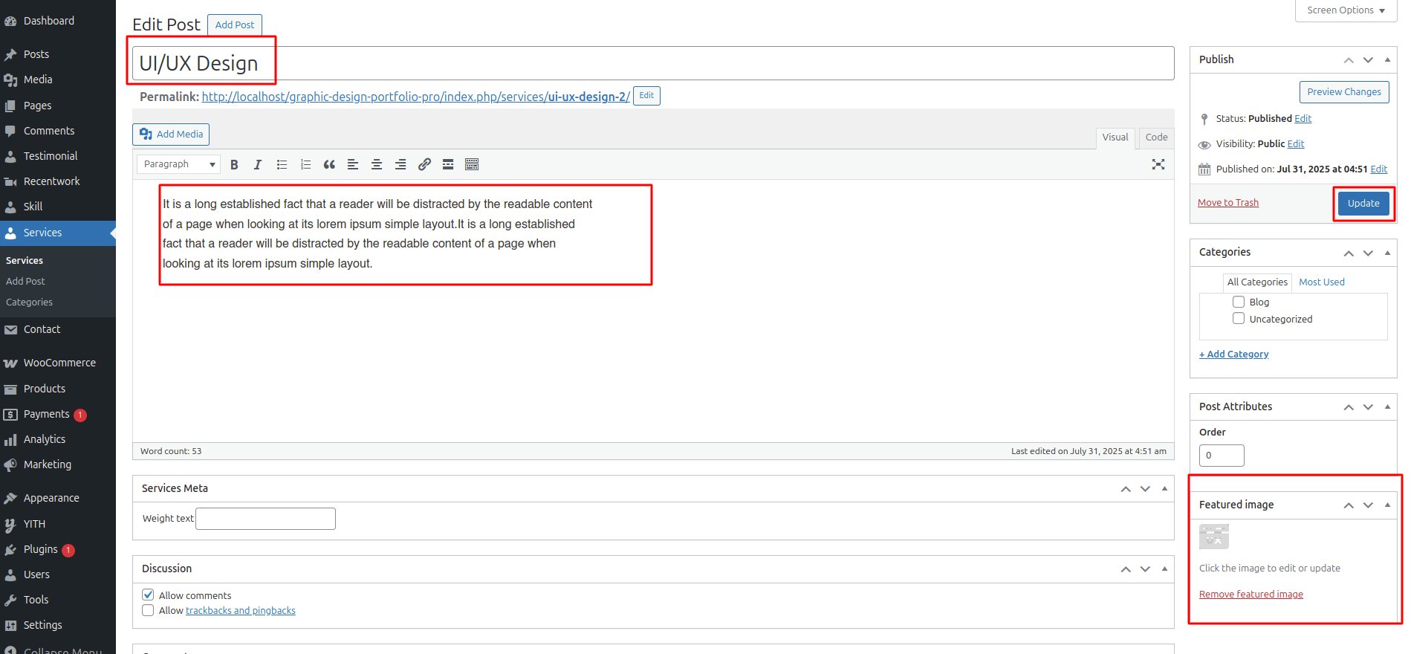This screenshot has width=1411, height=654.
Task: Open WooCommerce in the sidebar menu
Action: tap(59, 363)
